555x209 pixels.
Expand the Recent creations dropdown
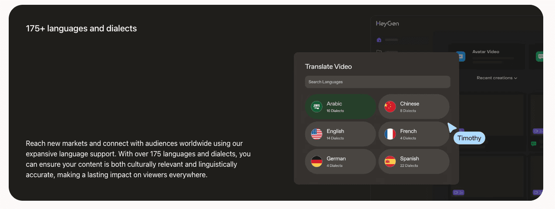click(x=497, y=78)
